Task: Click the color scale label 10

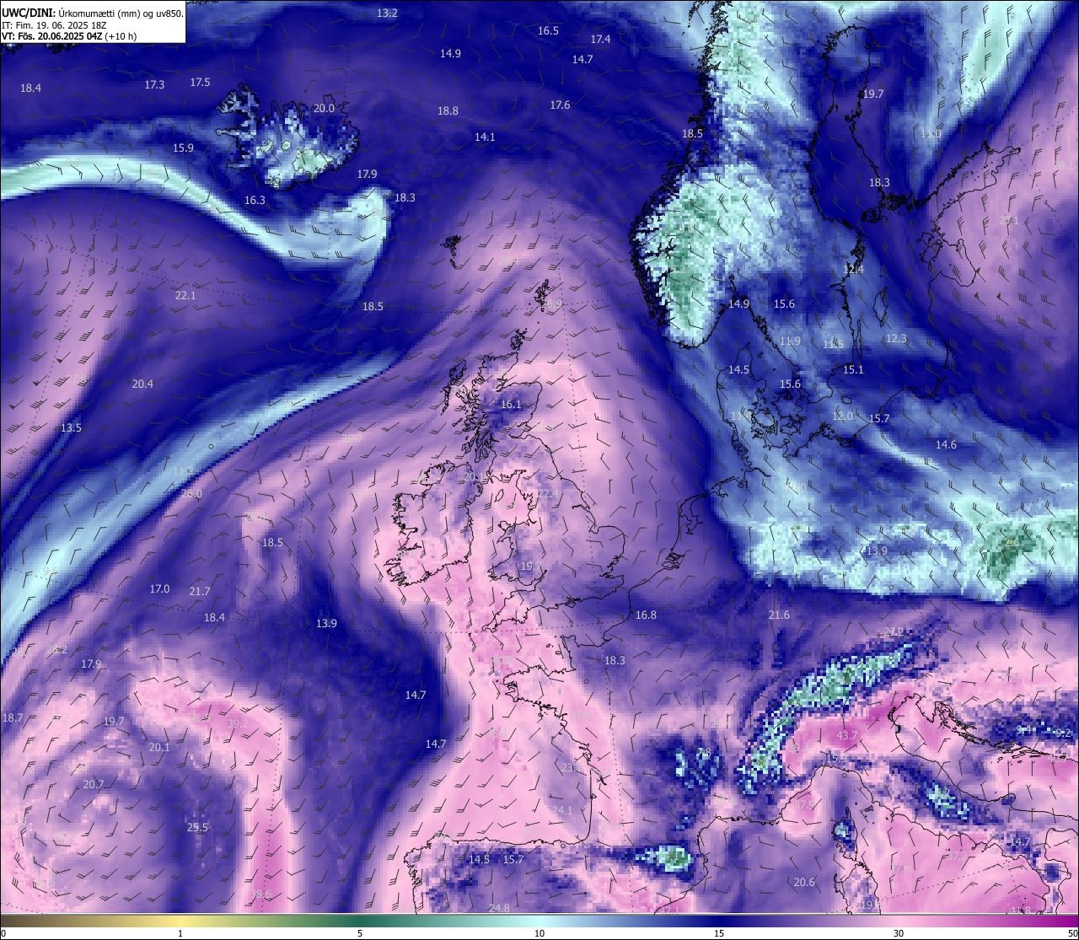Action: pos(539,933)
